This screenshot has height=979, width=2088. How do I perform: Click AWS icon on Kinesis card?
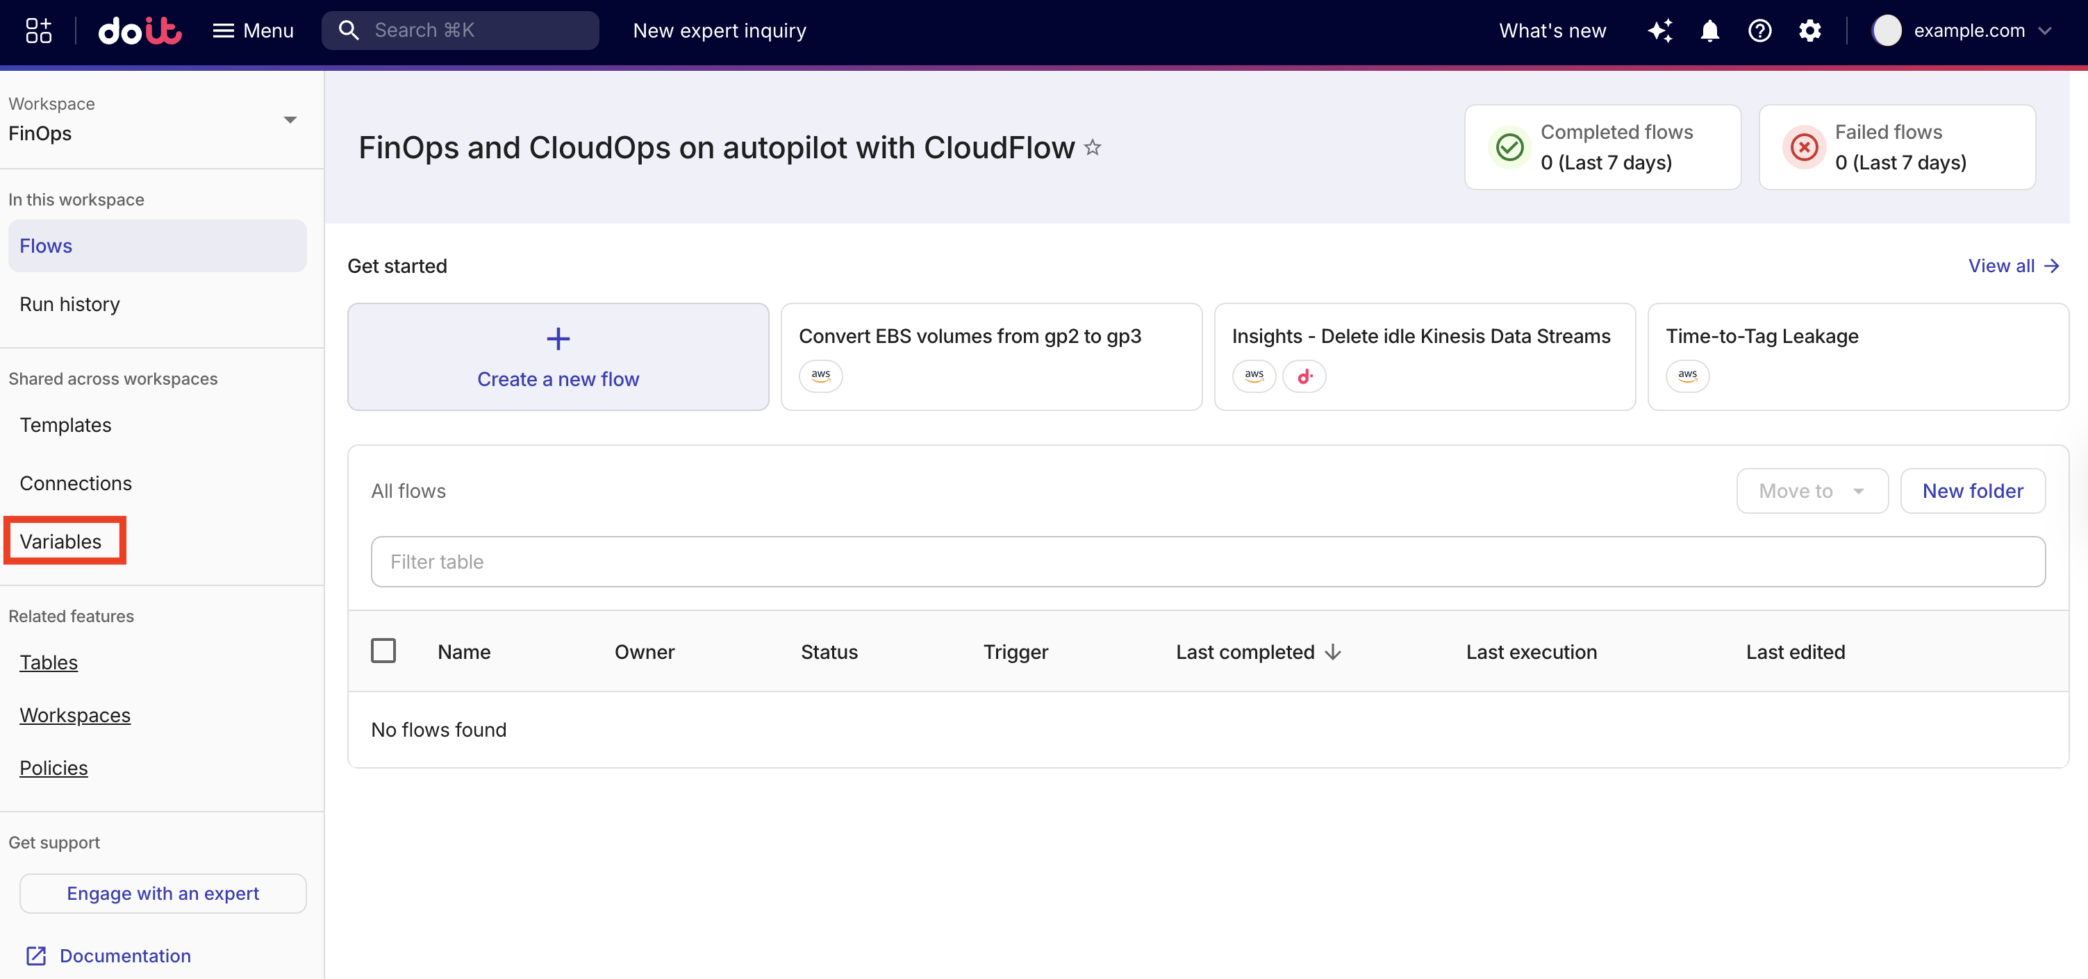tap(1254, 376)
